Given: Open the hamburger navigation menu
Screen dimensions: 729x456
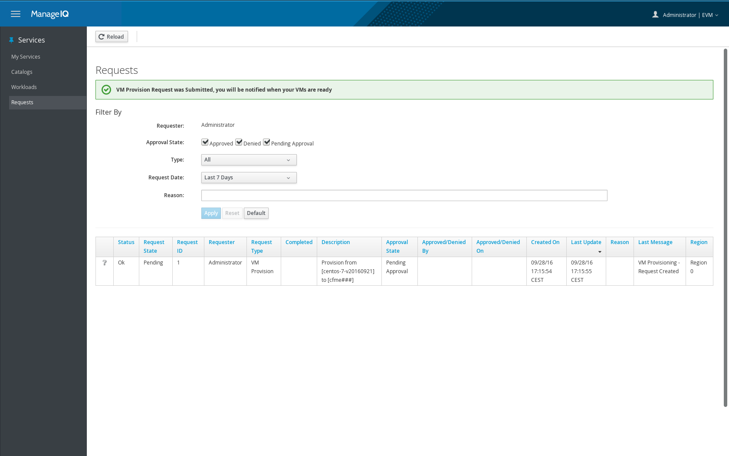Looking at the screenshot, I should (x=16, y=14).
